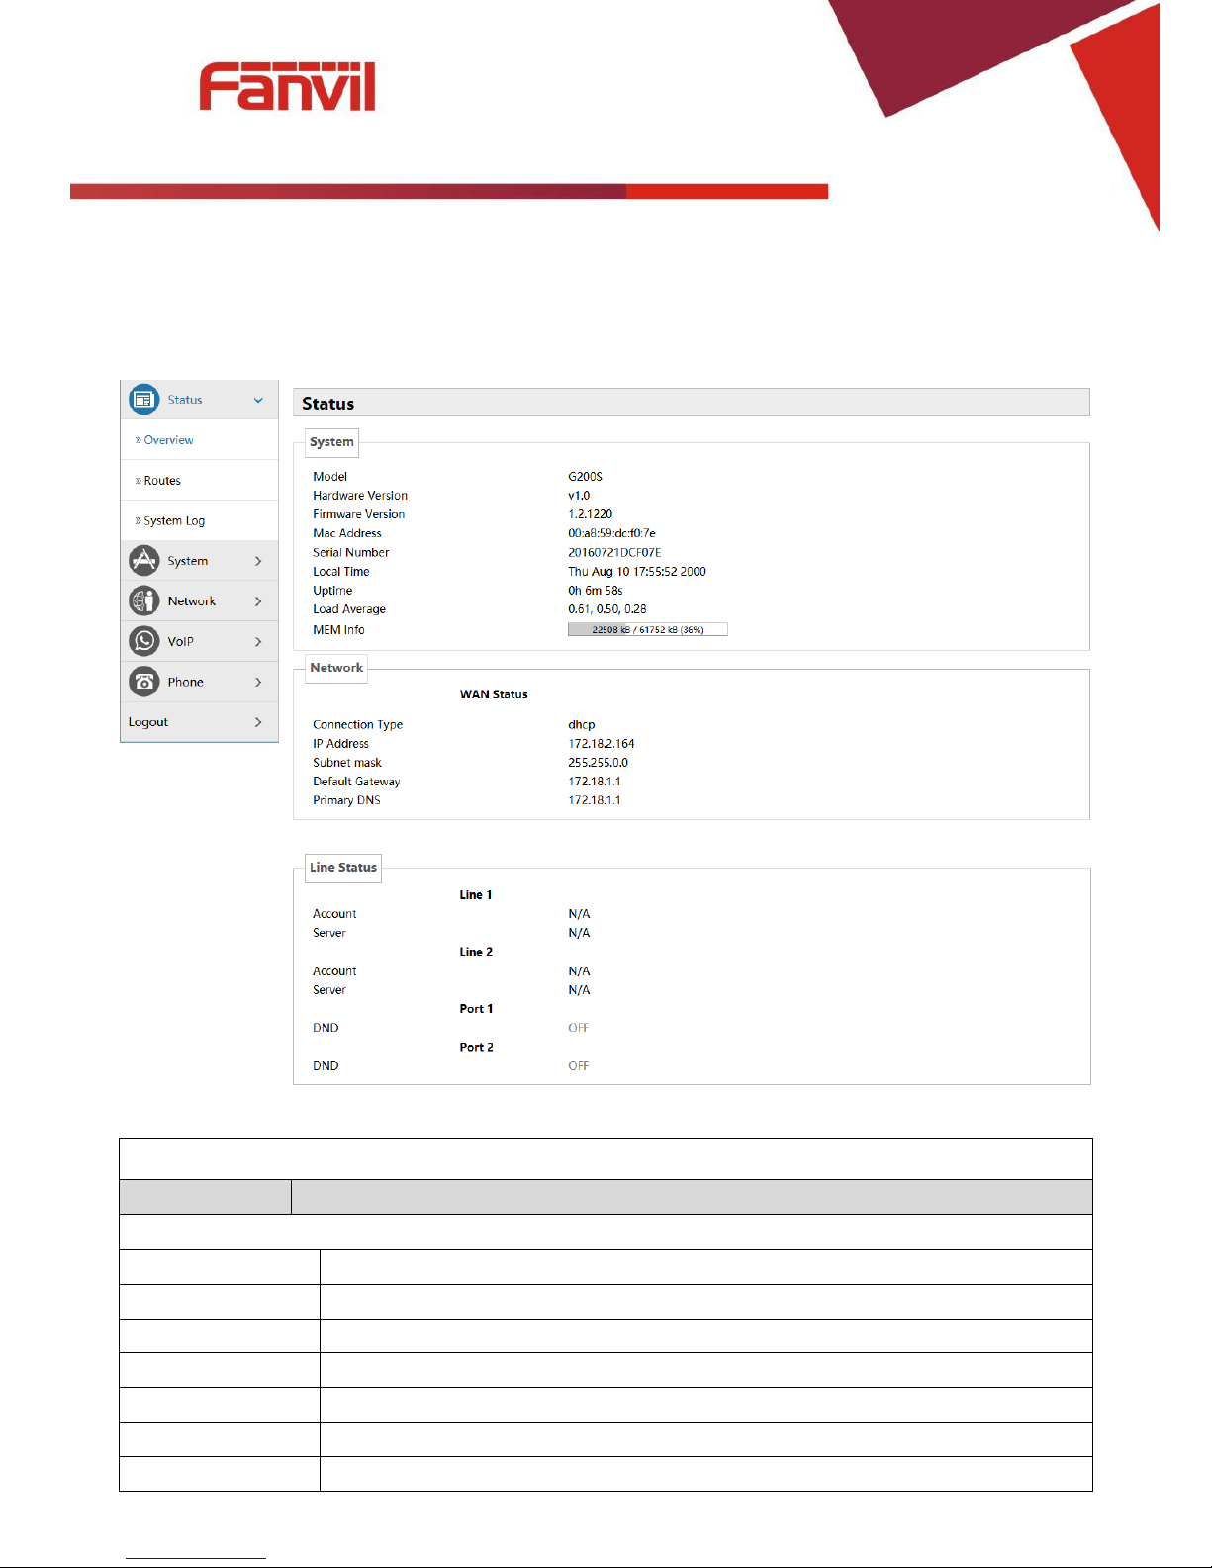The height and width of the screenshot is (1568, 1212).
Task: Select the Status menu label
Action: (x=185, y=400)
